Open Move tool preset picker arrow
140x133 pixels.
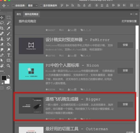click(x=8, y=6)
